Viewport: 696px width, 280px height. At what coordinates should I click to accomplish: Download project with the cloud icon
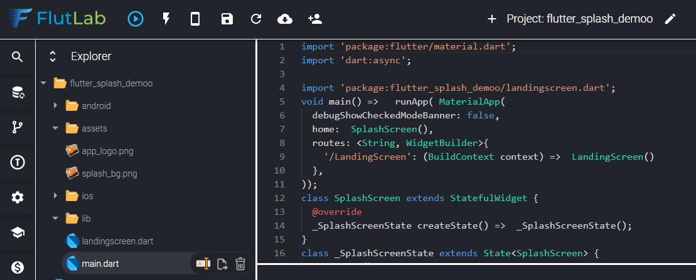284,19
